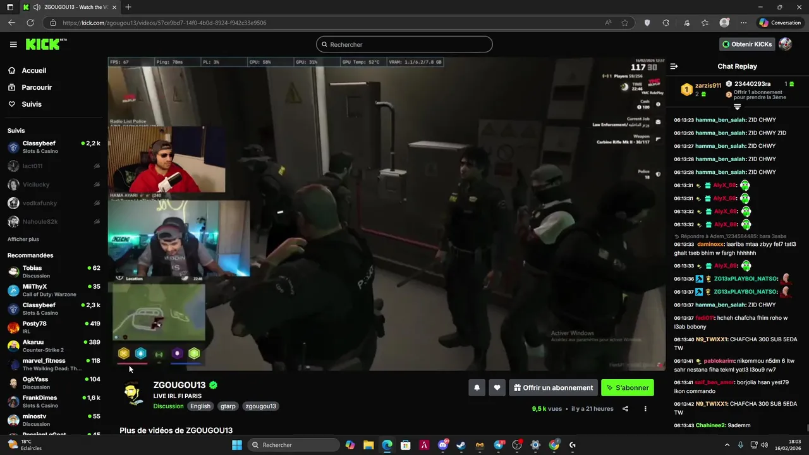The image size is (809, 455).
Task: Open recommended channel minostv
Action: [54, 420]
